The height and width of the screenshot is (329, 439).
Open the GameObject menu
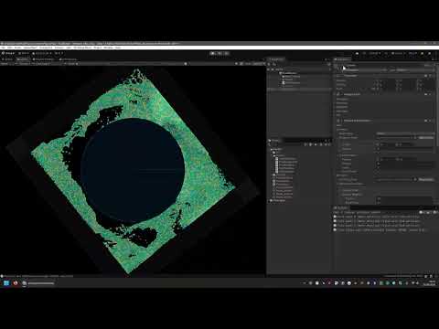[x=30, y=48]
